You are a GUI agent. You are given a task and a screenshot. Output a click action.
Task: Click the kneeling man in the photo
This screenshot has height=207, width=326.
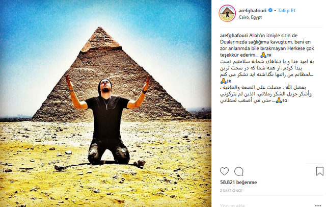(x=107, y=121)
